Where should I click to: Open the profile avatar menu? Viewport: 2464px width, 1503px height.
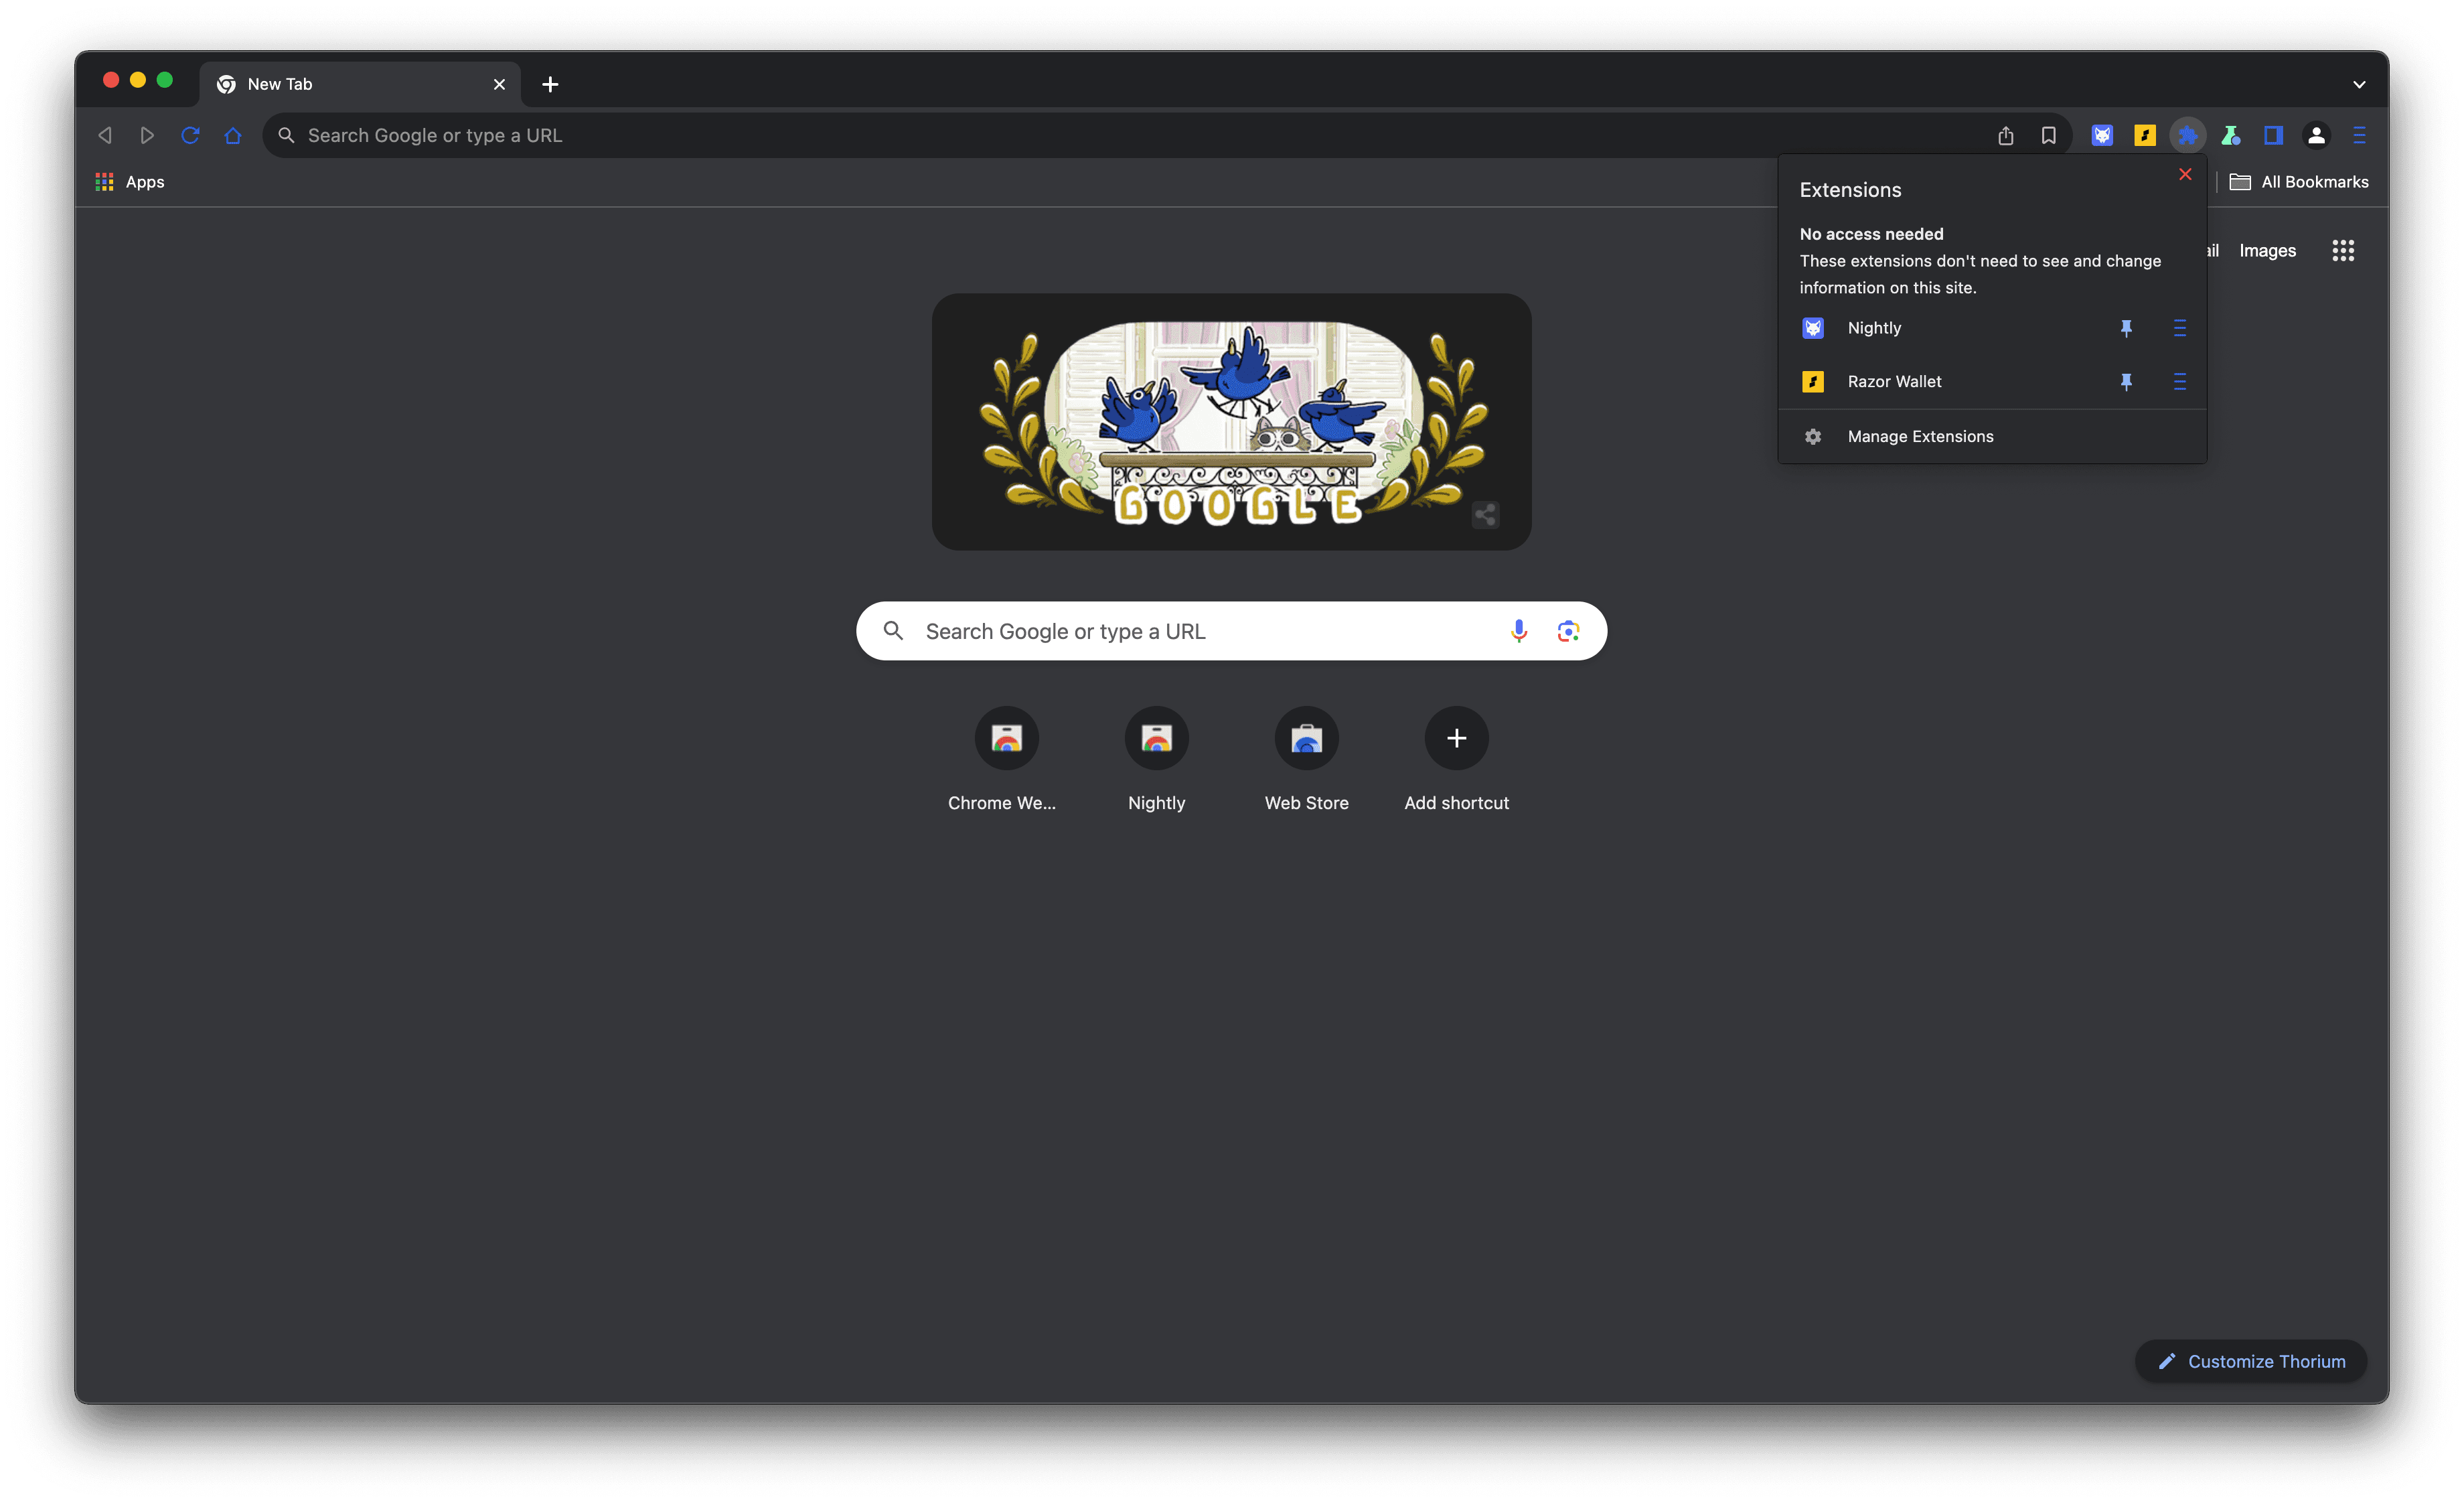tap(2316, 135)
